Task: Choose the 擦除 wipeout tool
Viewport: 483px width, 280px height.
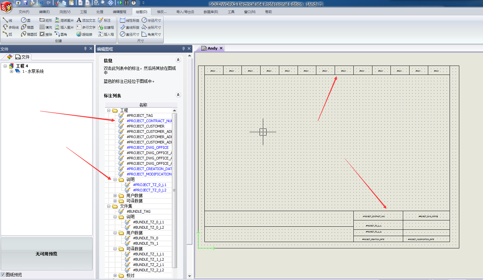Action: click(46, 34)
